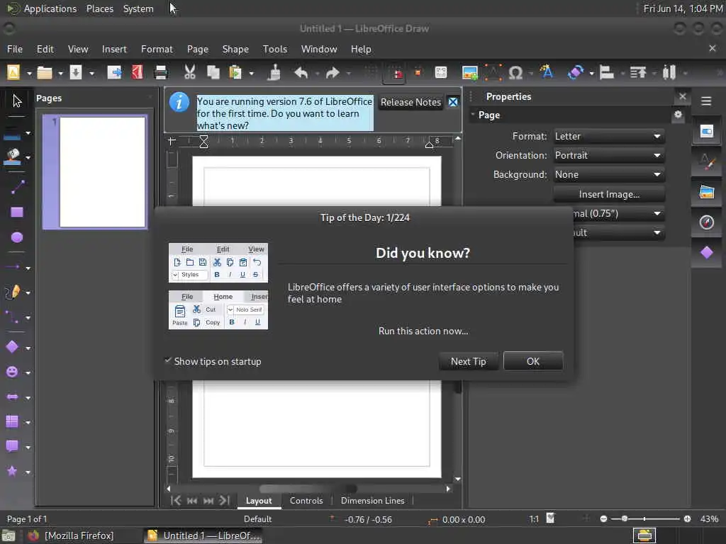Switch to the Dimension Lines tab
726x544 pixels.
click(373, 501)
